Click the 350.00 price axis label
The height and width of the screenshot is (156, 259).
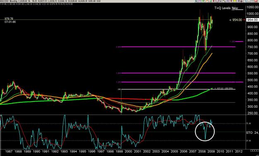click(253, 100)
